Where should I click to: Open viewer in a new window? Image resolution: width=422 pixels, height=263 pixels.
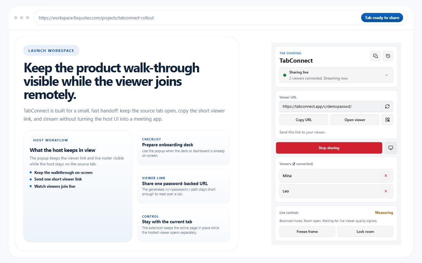355,120
